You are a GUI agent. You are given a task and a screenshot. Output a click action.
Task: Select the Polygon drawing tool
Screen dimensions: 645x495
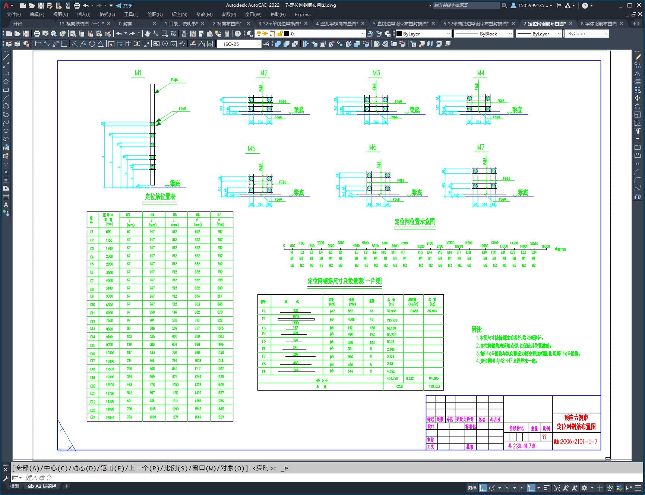(6, 82)
